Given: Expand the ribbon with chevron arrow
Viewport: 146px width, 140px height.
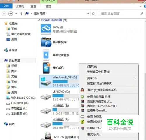Looking at the screenshot, I should (140, 6).
